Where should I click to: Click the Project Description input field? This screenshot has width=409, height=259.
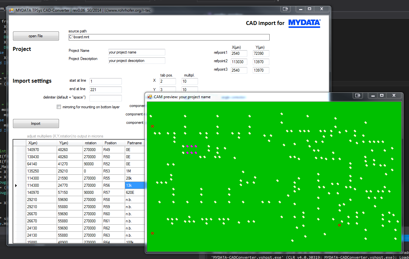coord(136,61)
